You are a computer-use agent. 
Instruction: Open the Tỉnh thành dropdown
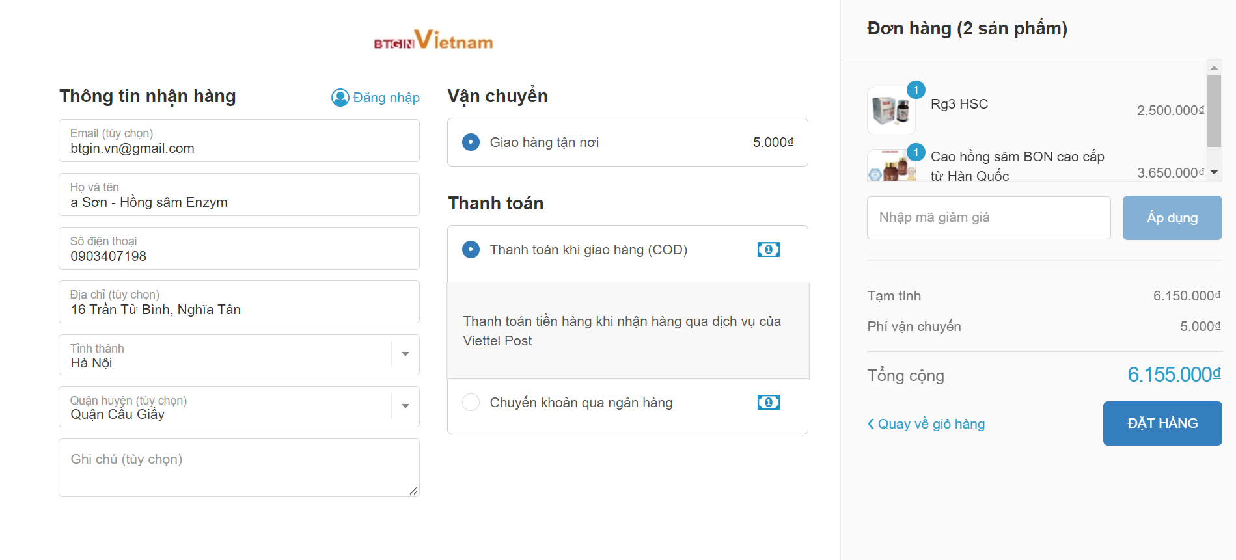coord(405,354)
